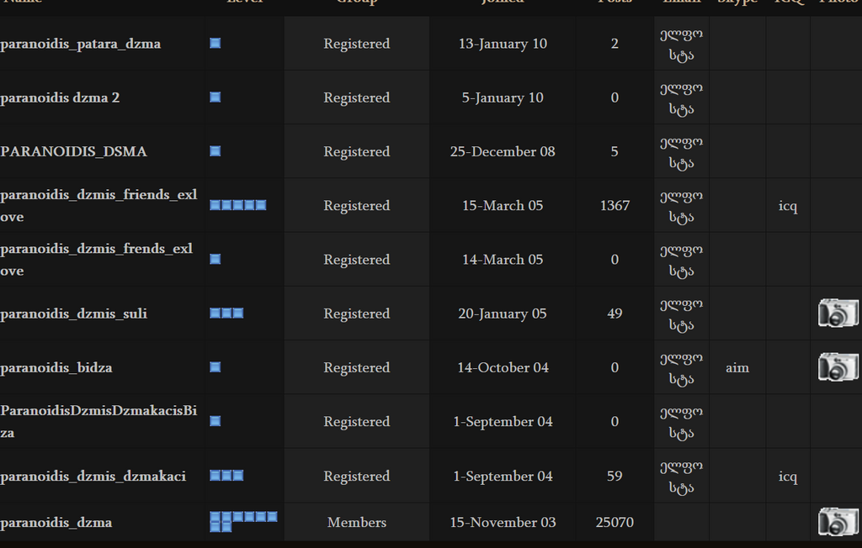Open the paranoidis_dzma member profile
Screen dimensions: 862x548
pos(56,522)
